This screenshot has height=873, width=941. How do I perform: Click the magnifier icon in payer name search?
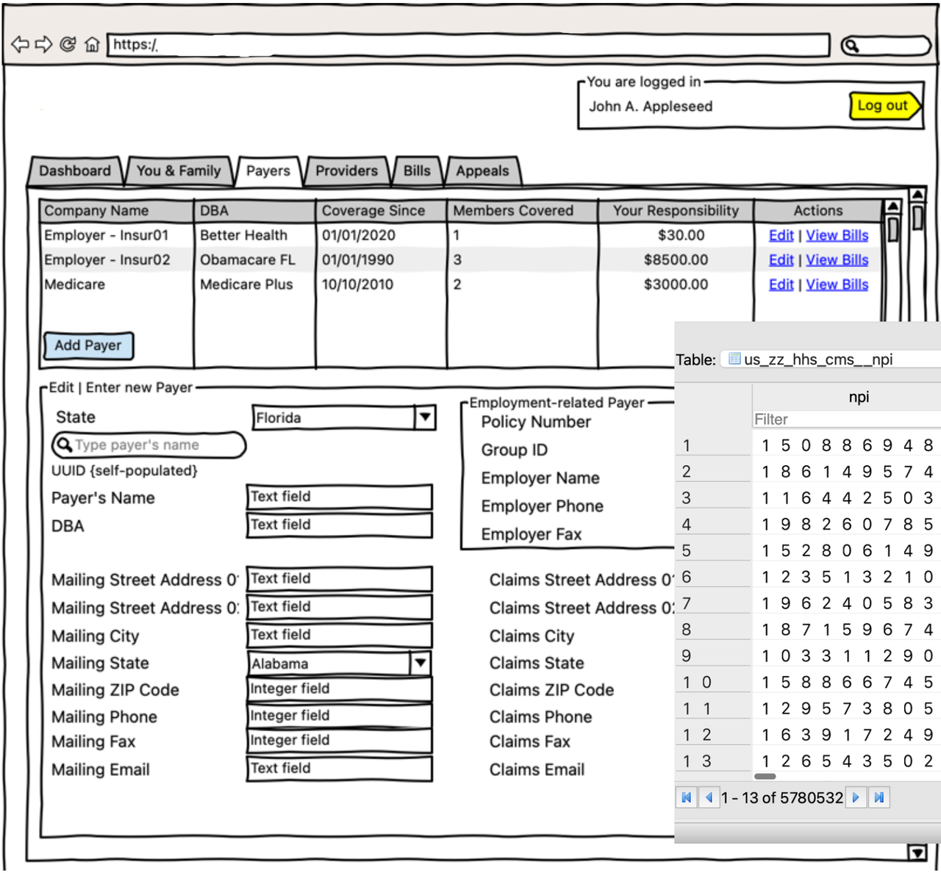coord(64,445)
